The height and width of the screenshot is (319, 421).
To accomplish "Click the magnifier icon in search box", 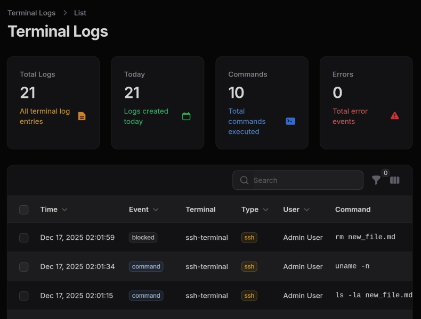I will 244,180.
